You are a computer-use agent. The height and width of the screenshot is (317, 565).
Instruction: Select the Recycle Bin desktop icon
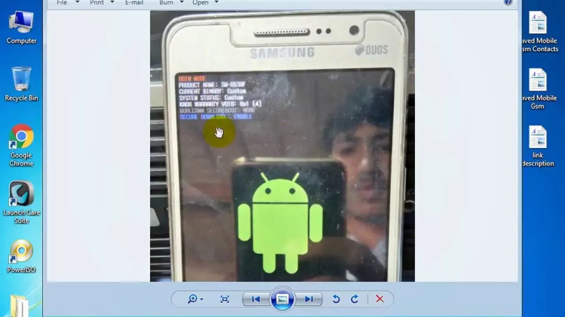pos(21,85)
